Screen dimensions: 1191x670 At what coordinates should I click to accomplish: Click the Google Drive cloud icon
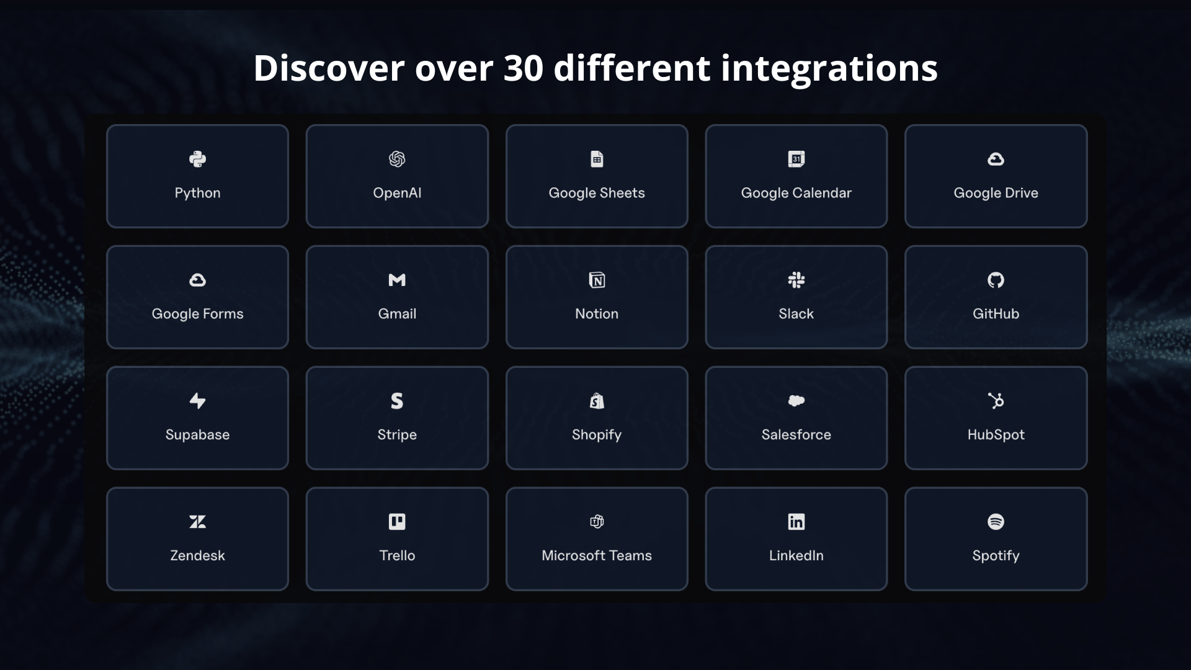pos(996,159)
